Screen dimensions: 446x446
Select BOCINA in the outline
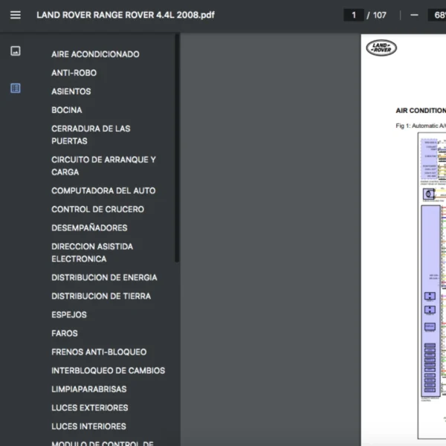pos(66,110)
